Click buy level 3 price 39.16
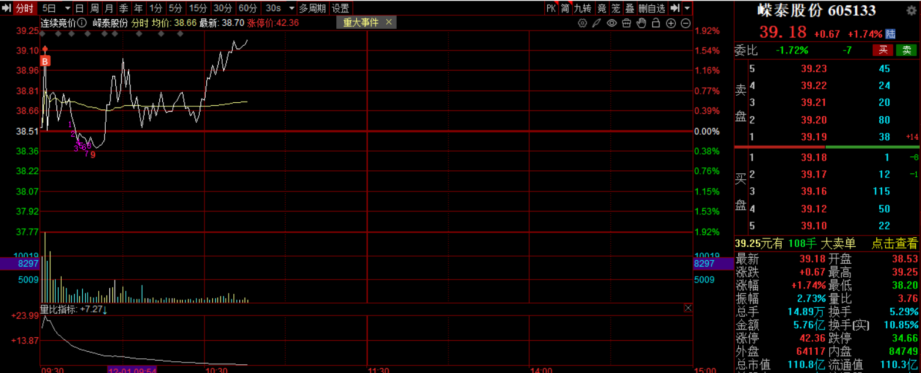 click(x=813, y=191)
